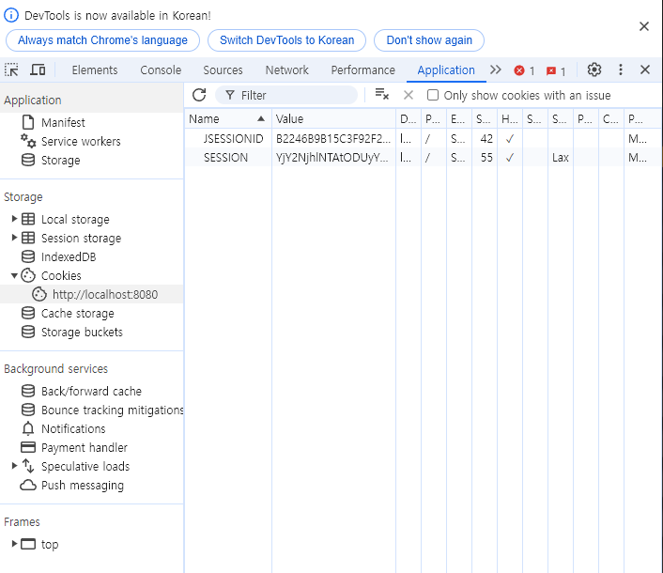Refresh the cookies table

199,95
